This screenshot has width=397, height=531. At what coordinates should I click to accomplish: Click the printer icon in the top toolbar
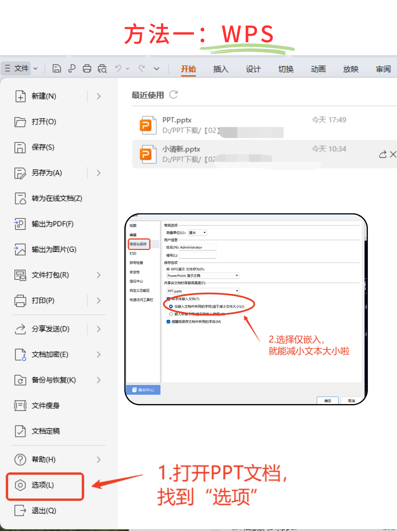(87, 68)
